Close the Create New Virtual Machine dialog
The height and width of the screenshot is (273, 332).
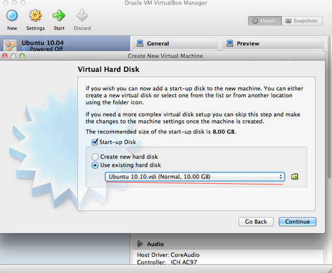tap(5, 56)
